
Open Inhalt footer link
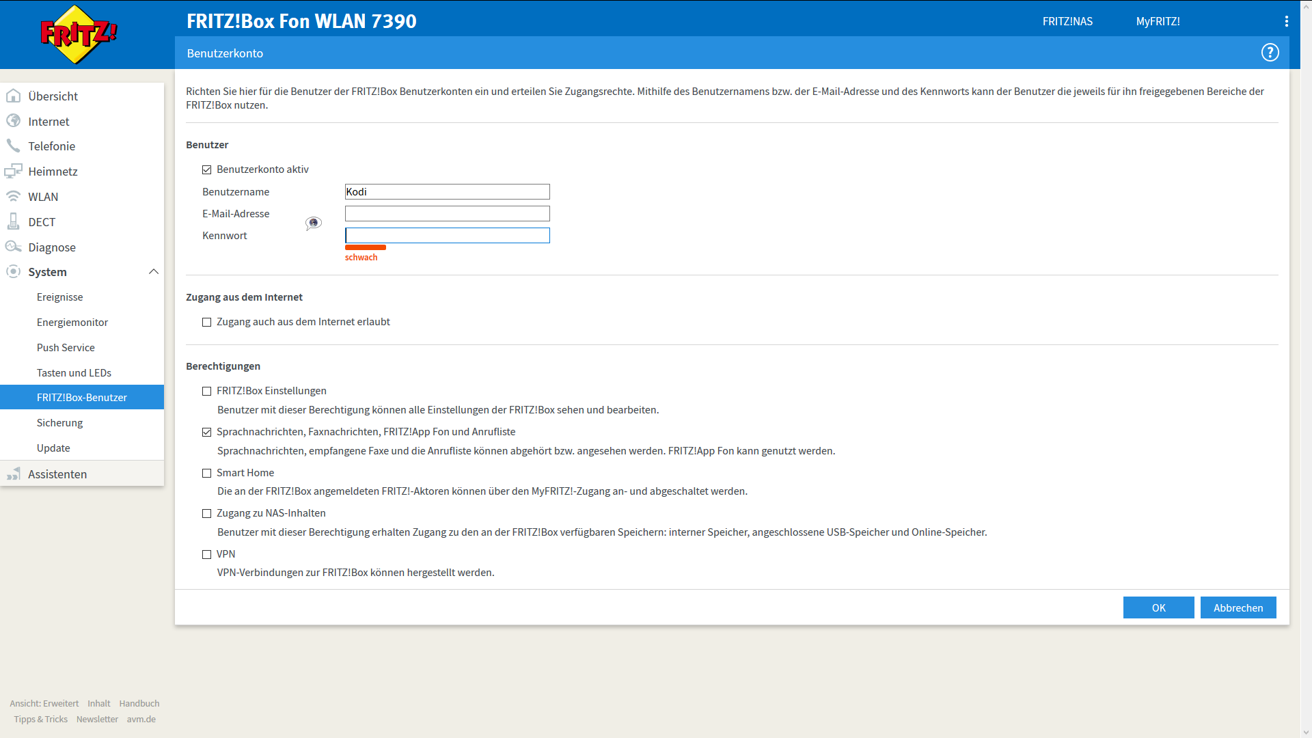(x=98, y=703)
